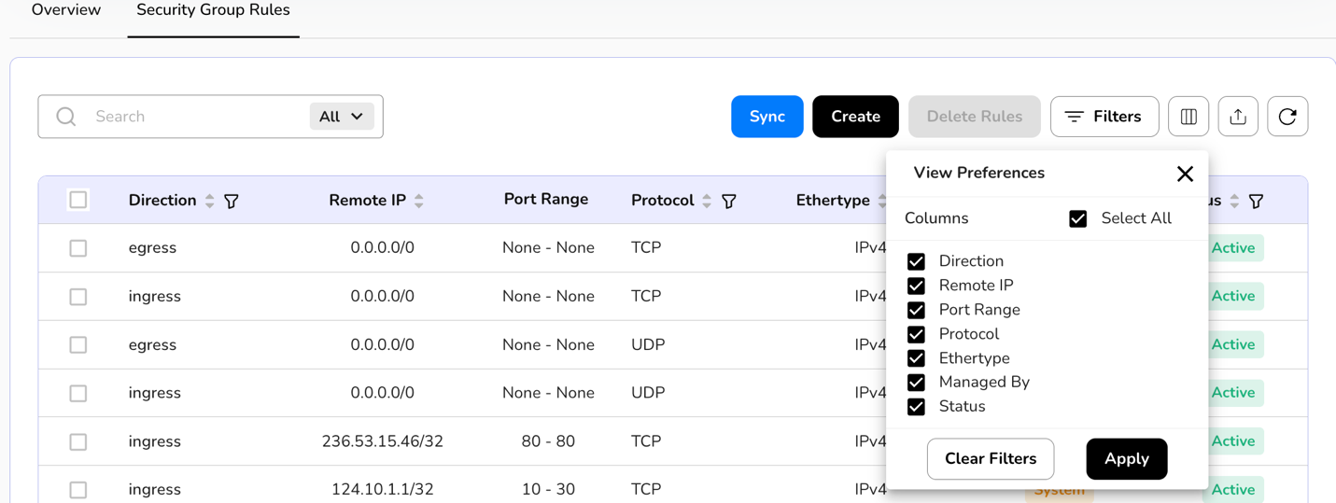Open the Filters dropdown button
This screenshot has height=503, width=1336.
click(1104, 117)
